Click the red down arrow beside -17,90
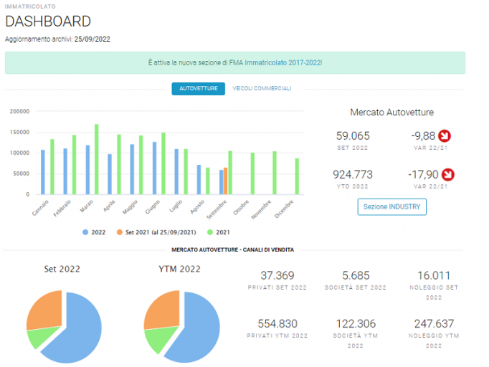Viewport: 489px width, 367px height. (x=448, y=174)
